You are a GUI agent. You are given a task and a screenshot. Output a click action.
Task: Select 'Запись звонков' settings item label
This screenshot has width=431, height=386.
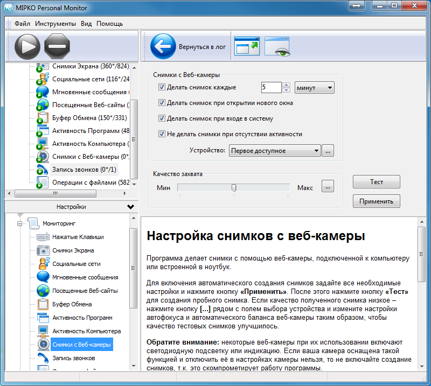(x=74, y=358)
